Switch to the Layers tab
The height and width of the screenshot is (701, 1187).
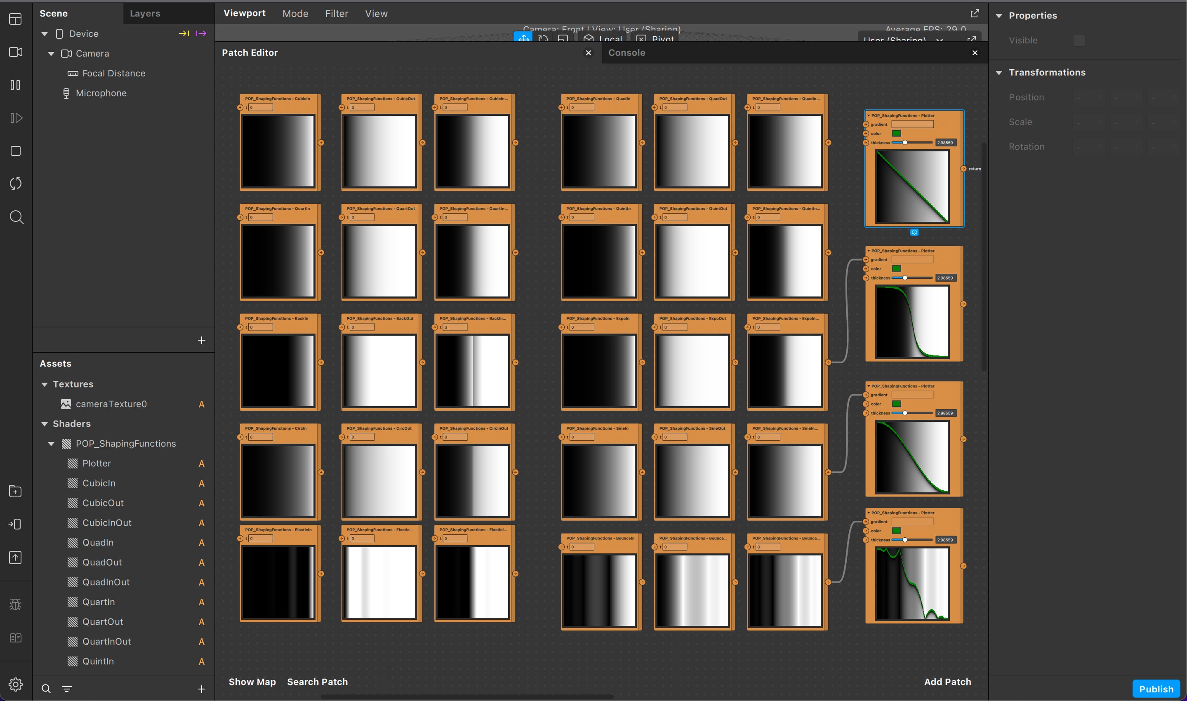(145, 14)
